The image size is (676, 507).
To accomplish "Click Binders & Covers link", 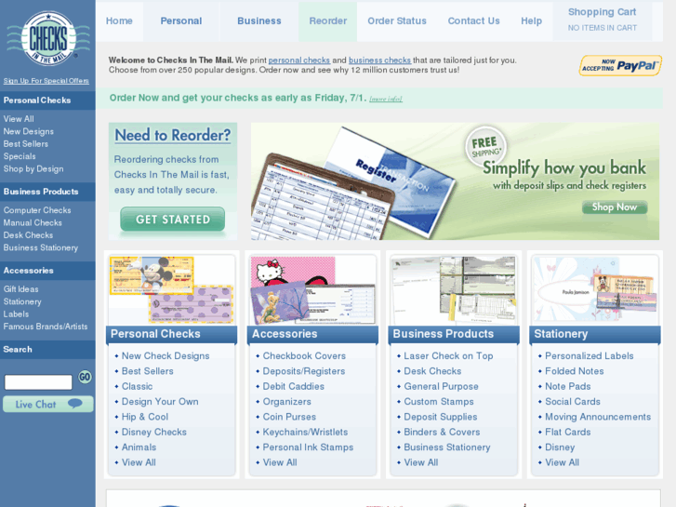I will pos(442,432).
